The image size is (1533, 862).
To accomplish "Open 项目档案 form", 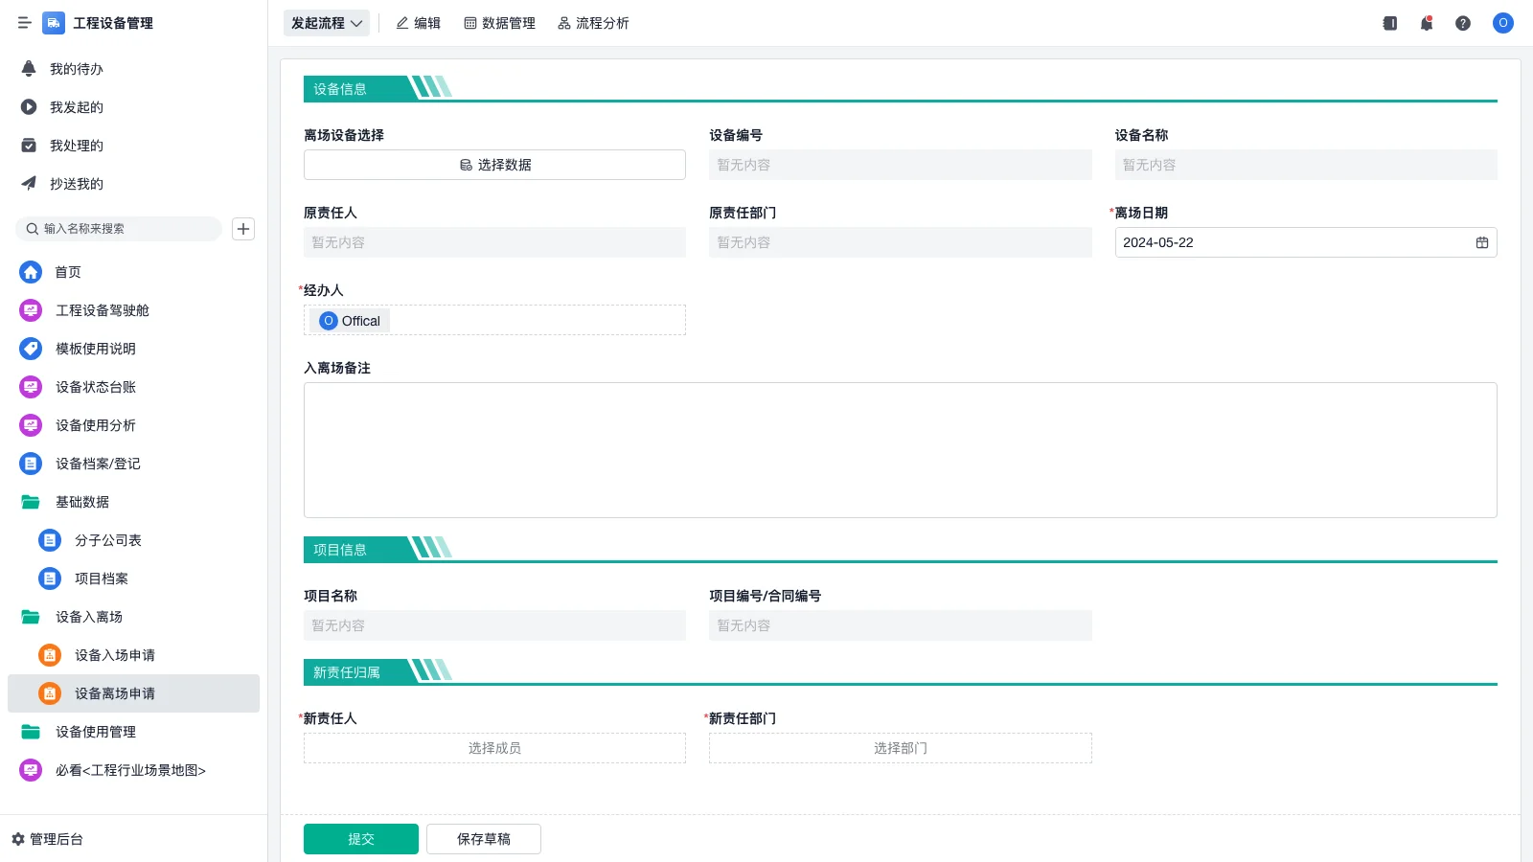I will pos(133,578).
